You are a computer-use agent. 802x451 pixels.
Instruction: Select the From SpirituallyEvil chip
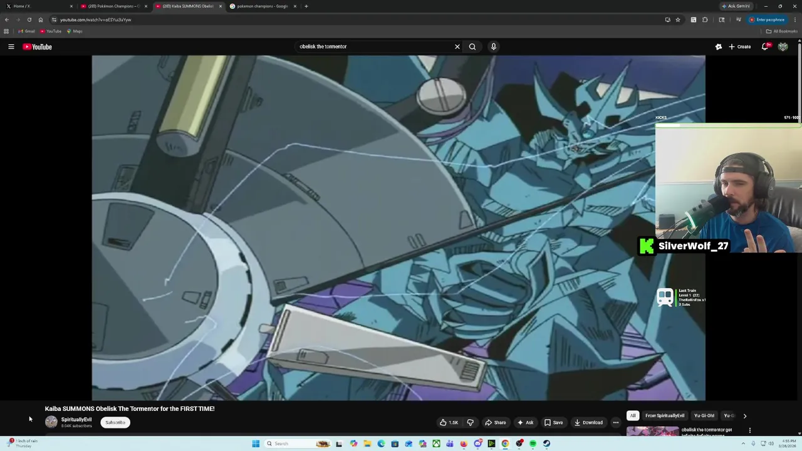[665, 415]
